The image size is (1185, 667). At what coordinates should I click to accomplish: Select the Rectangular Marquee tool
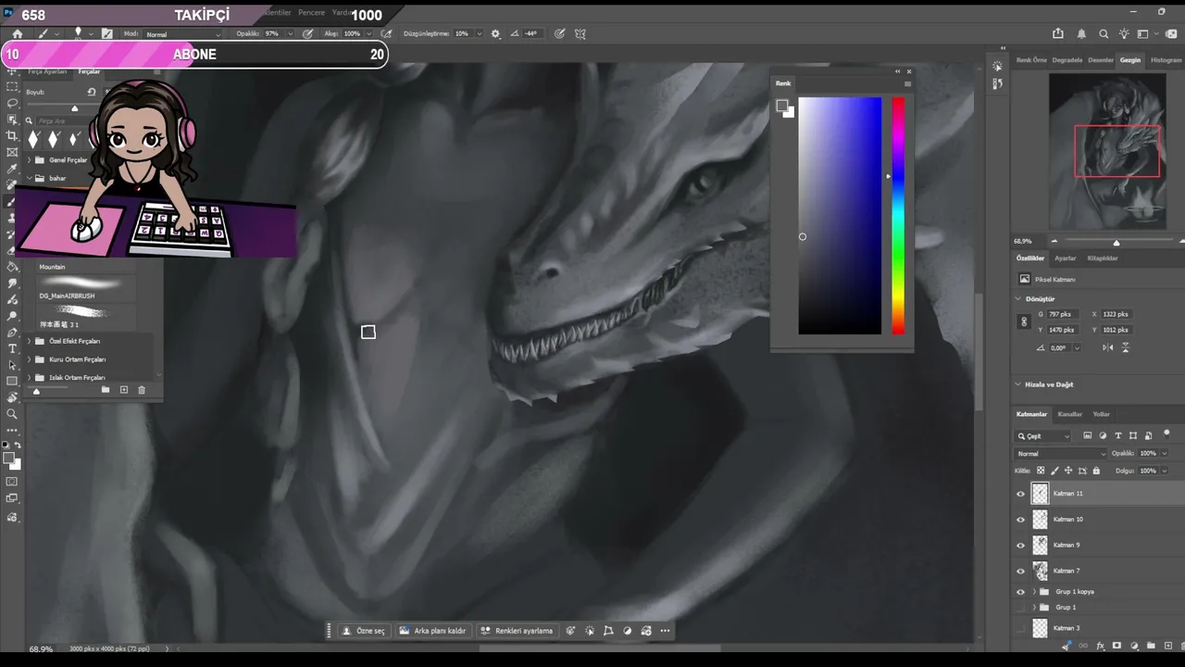(12, 86)
